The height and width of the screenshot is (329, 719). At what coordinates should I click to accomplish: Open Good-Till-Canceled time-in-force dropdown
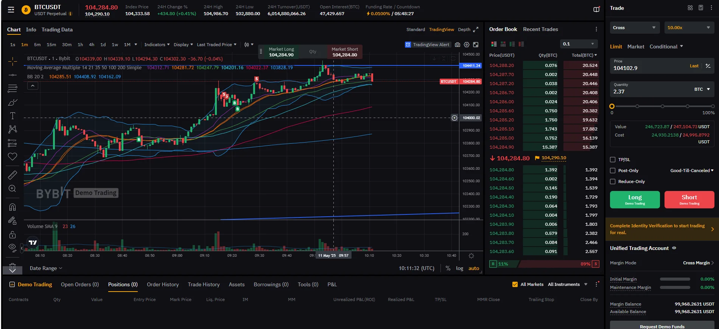[x=692, y=171]
